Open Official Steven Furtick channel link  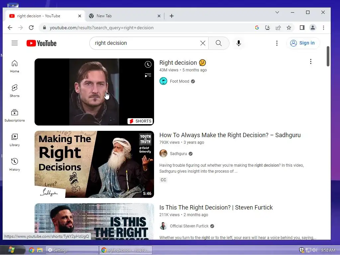tap(189, 226)
